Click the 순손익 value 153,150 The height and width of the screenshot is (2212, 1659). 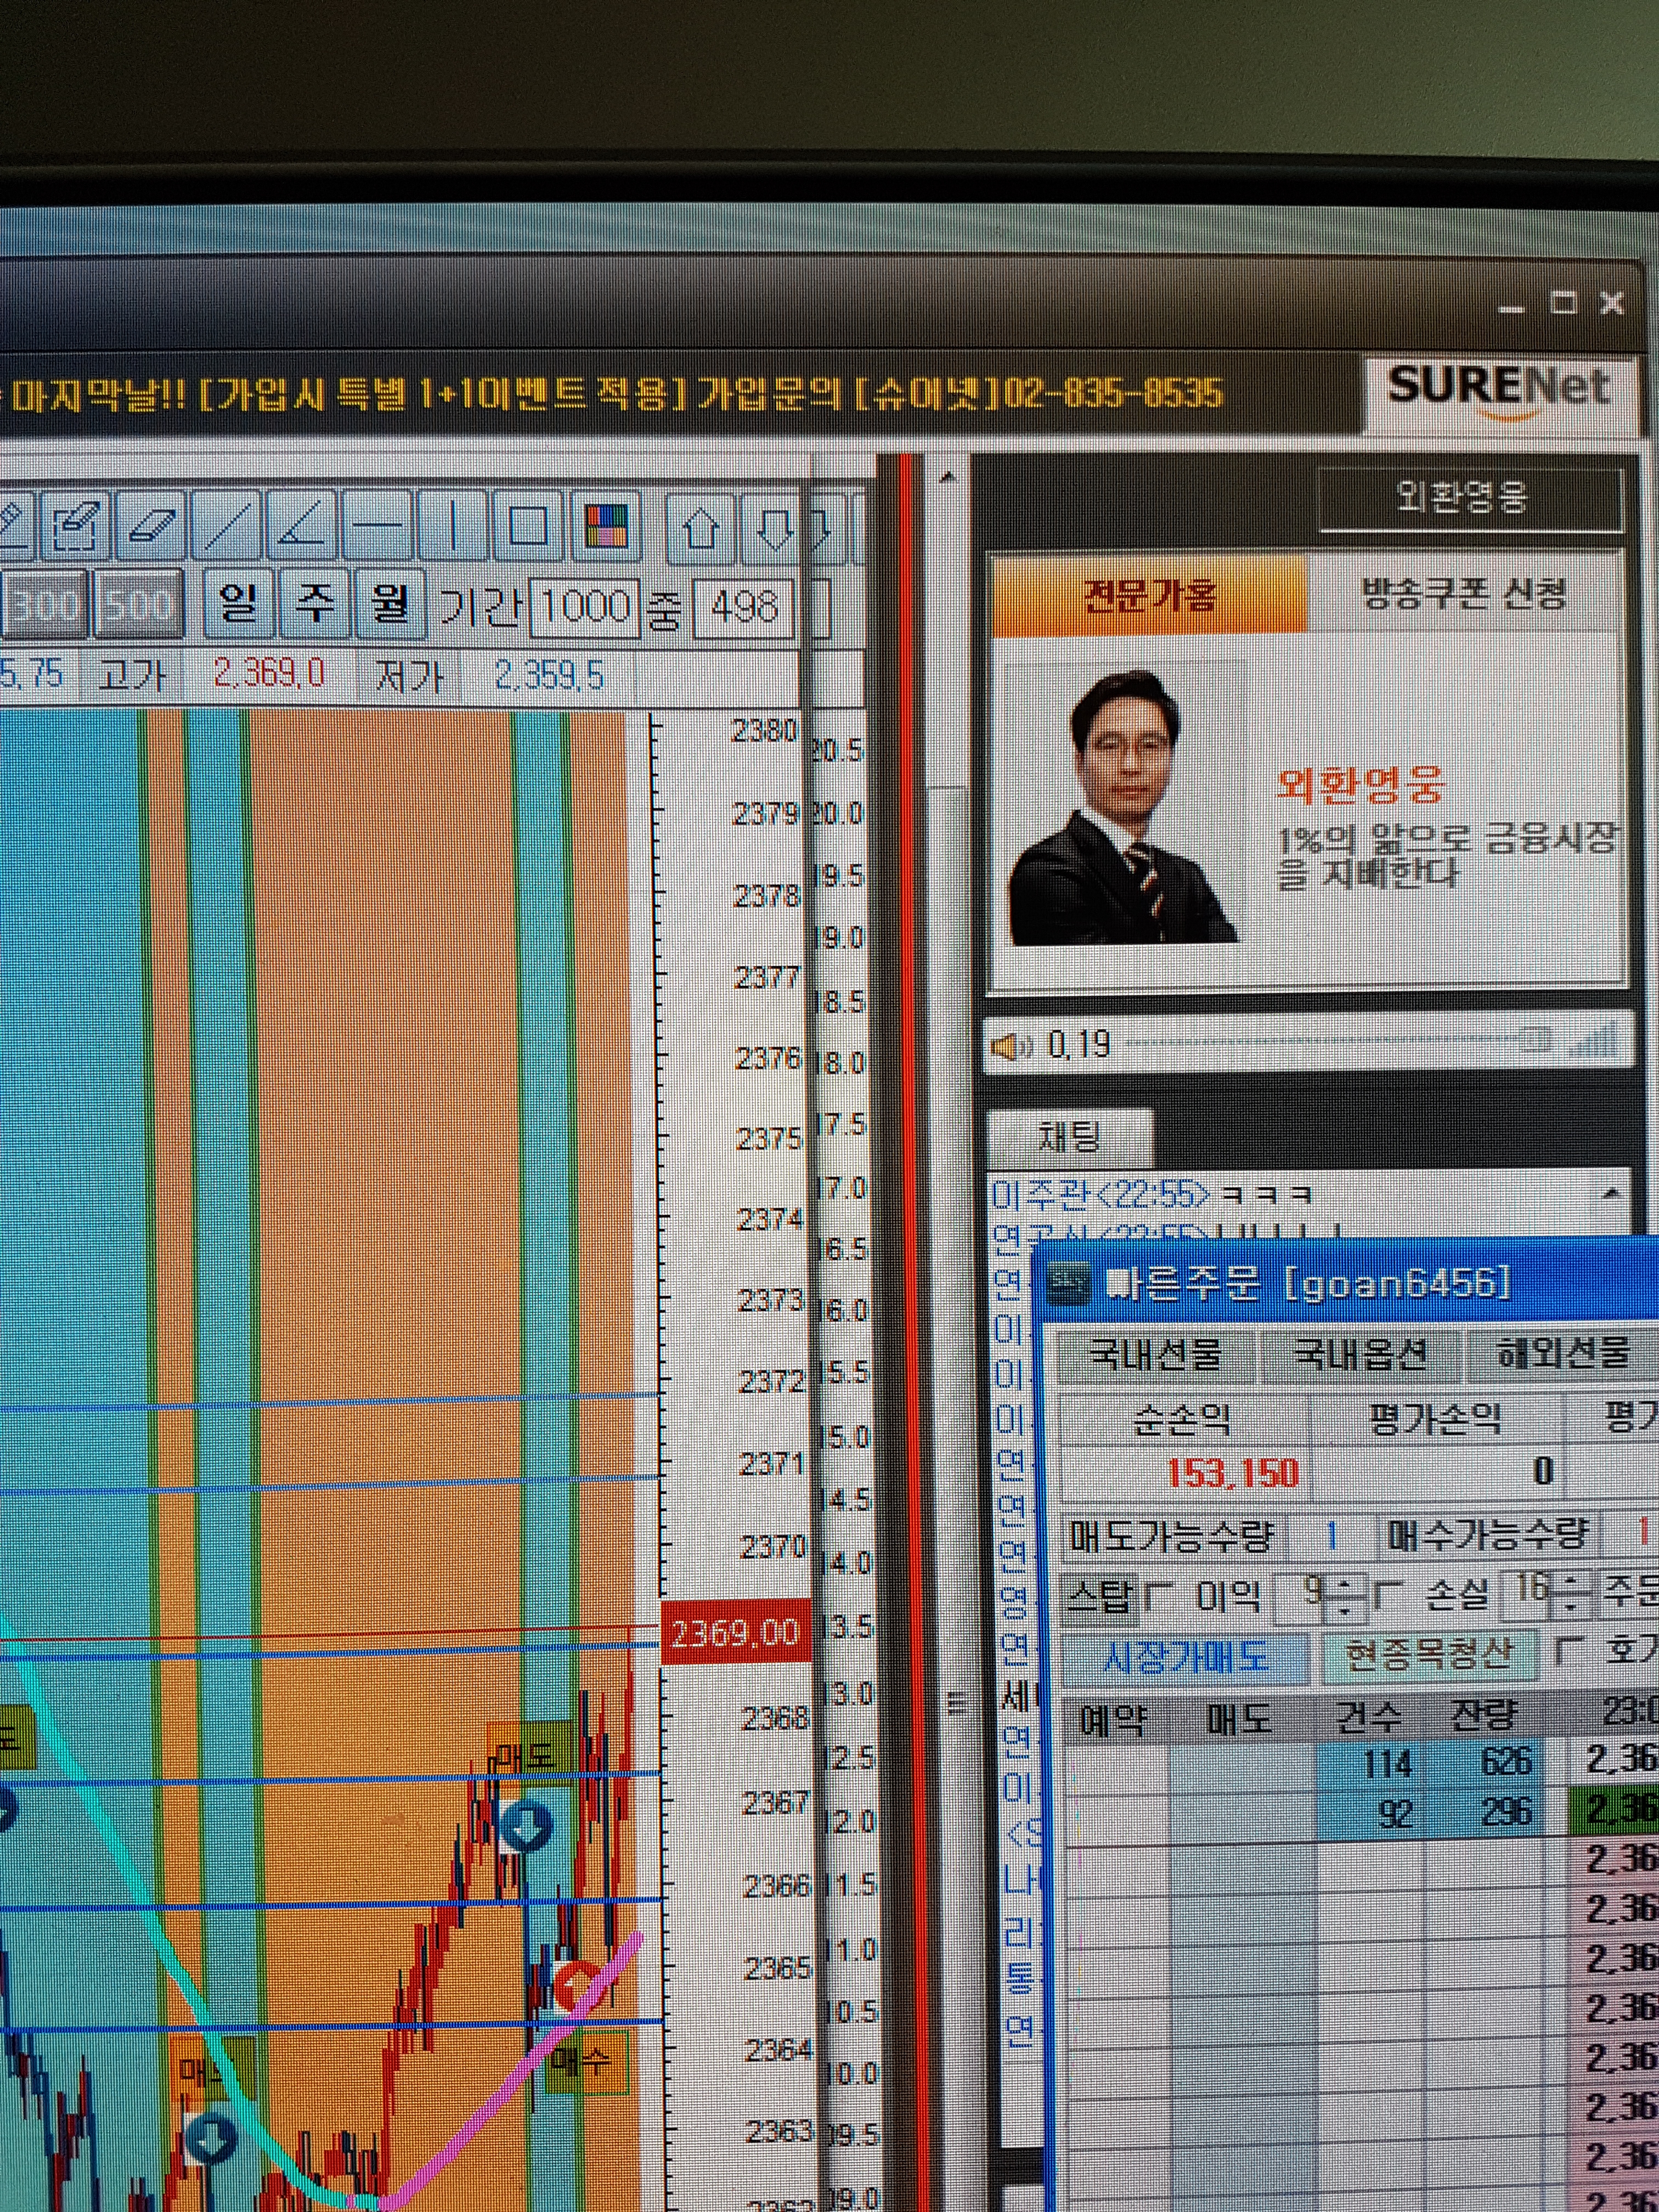pyautogui.click(x=1233, y=1473)
